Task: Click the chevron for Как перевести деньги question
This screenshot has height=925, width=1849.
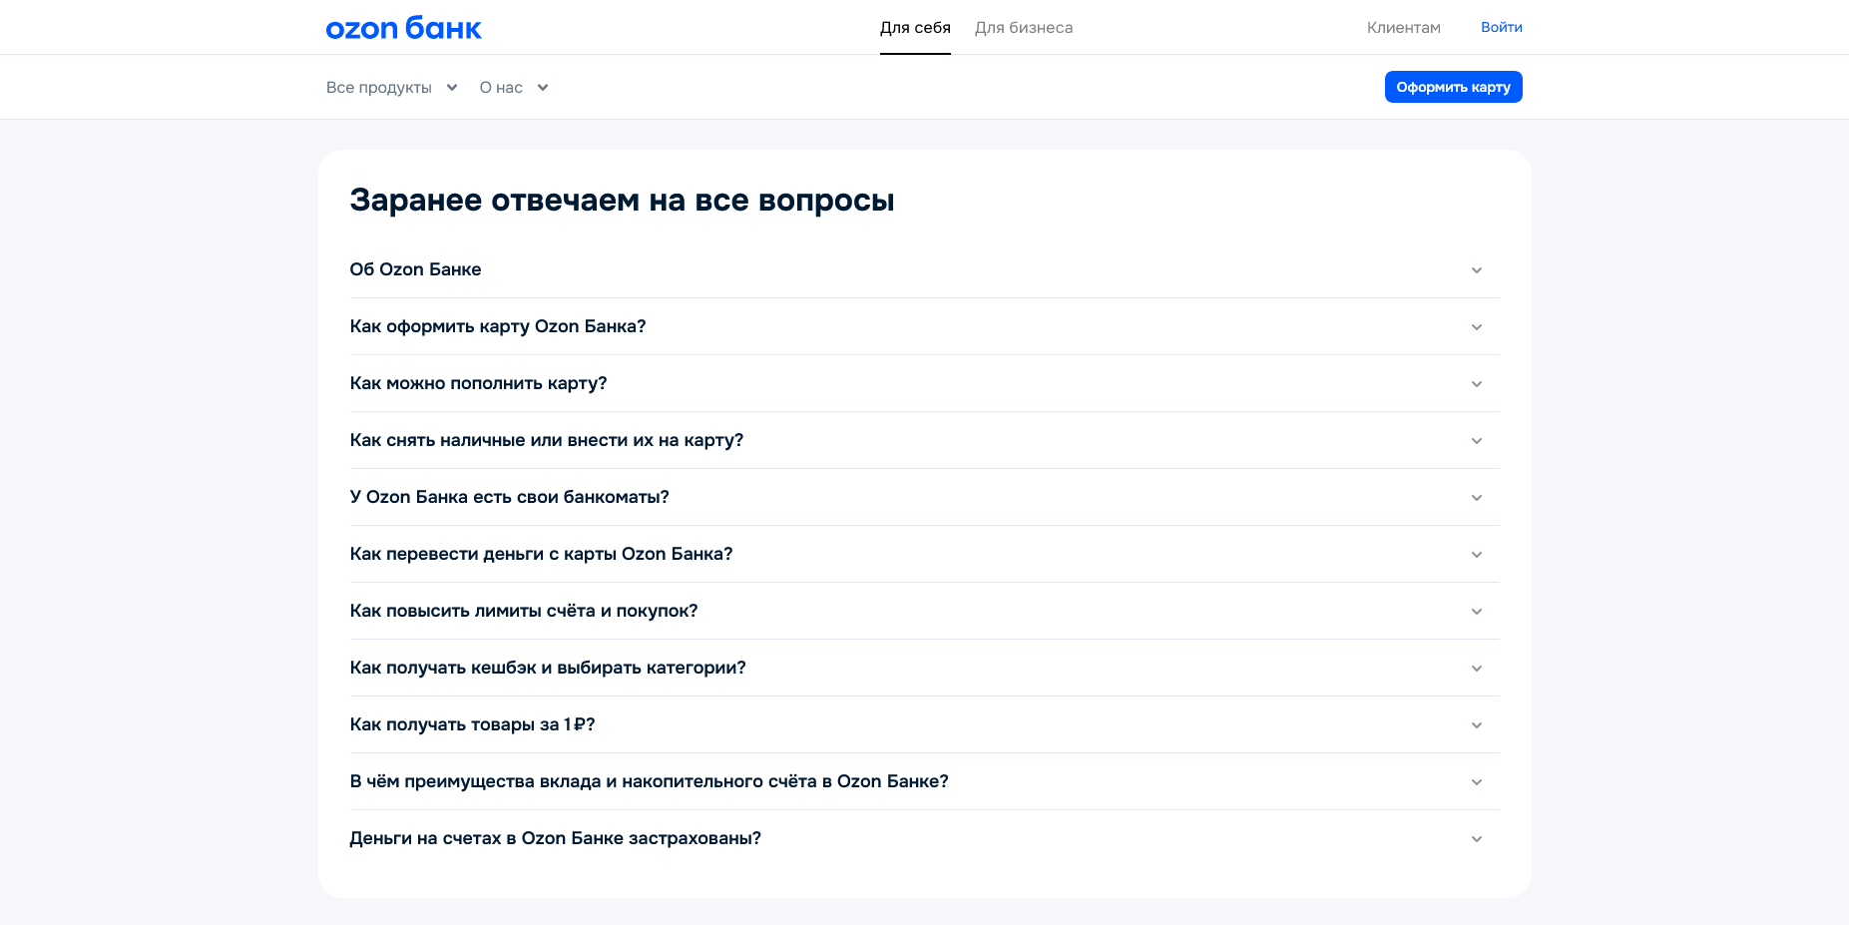Action: pyautogui.click(x=1477, y=555)
